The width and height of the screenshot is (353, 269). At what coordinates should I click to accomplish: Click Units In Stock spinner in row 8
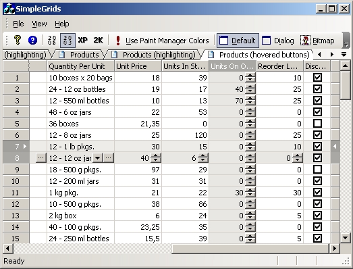coord(203,158)
